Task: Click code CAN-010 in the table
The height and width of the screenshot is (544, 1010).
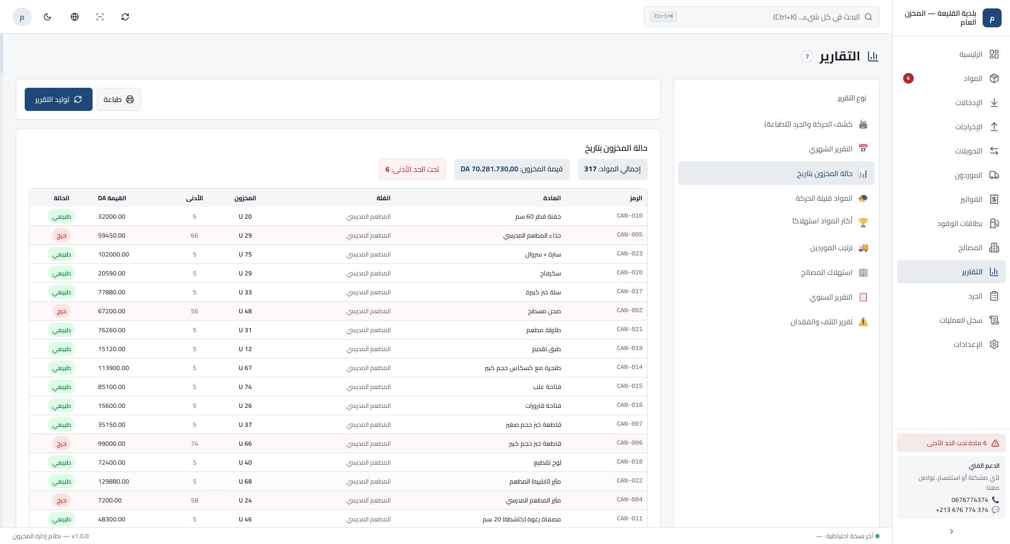Action: 630,216
